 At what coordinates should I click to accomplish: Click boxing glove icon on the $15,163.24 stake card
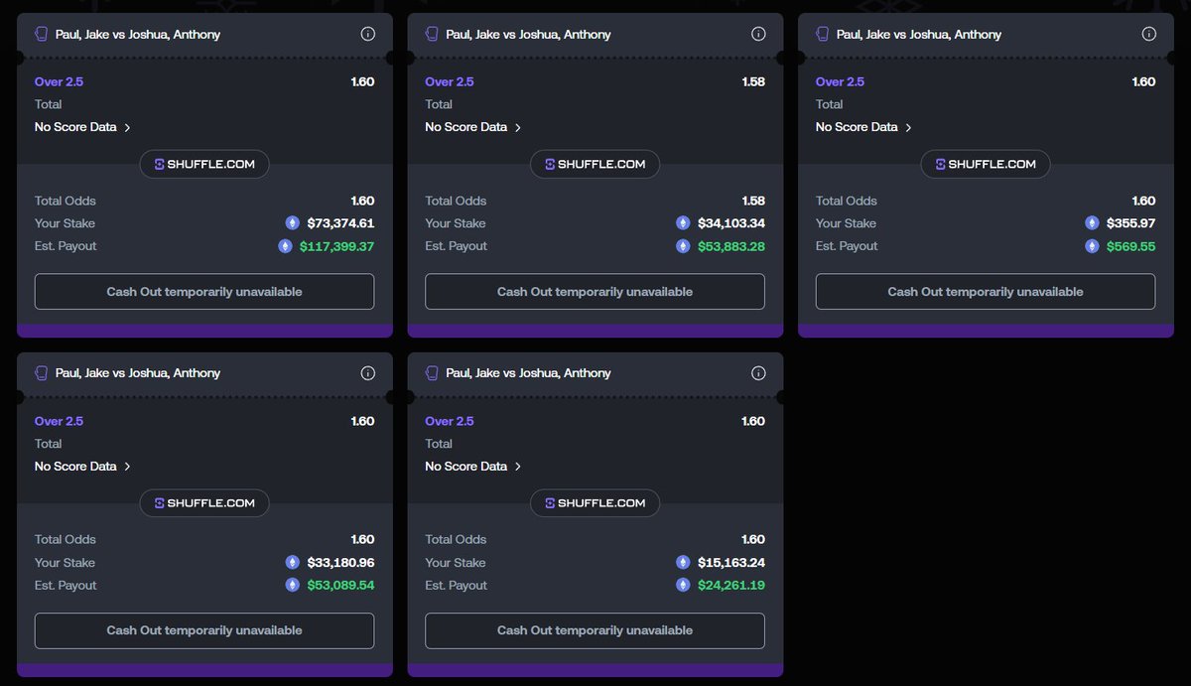click(432, 373)
